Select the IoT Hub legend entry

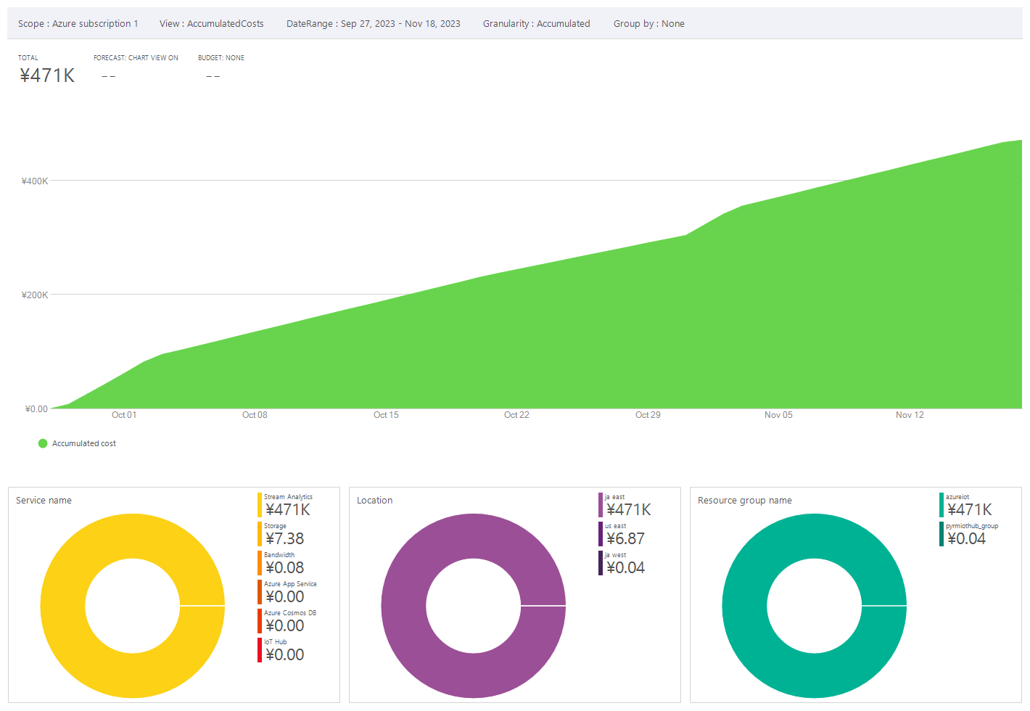click(x=284, y=651)
